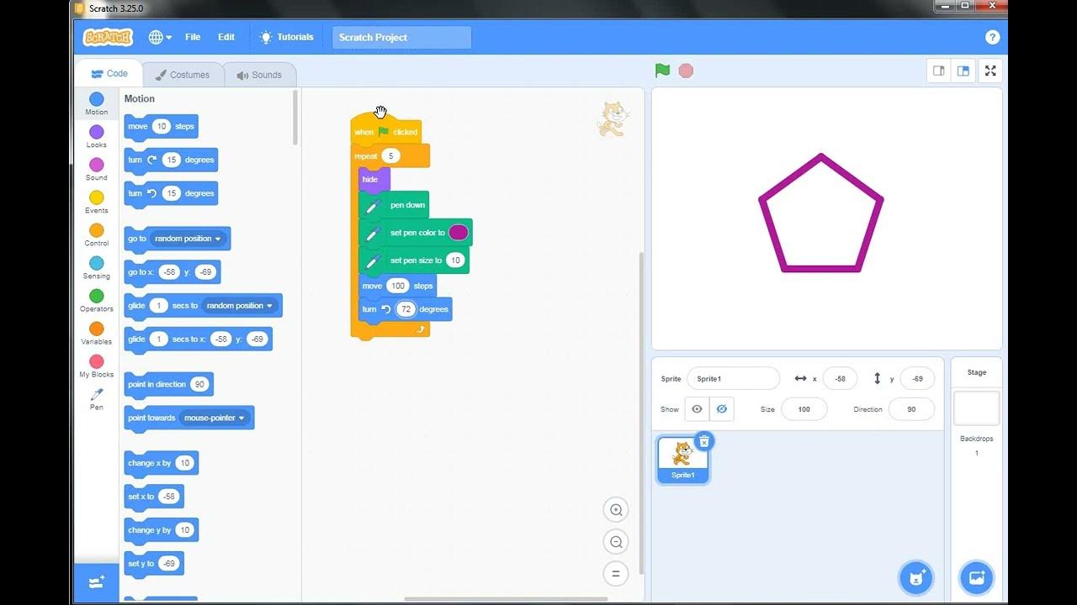Select the Variables category circle
The image size is (1077, 605).
(97, 329)
